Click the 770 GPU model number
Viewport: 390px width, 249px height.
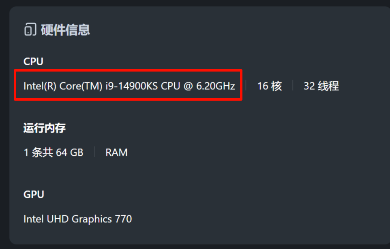click(x=123, y=219)
